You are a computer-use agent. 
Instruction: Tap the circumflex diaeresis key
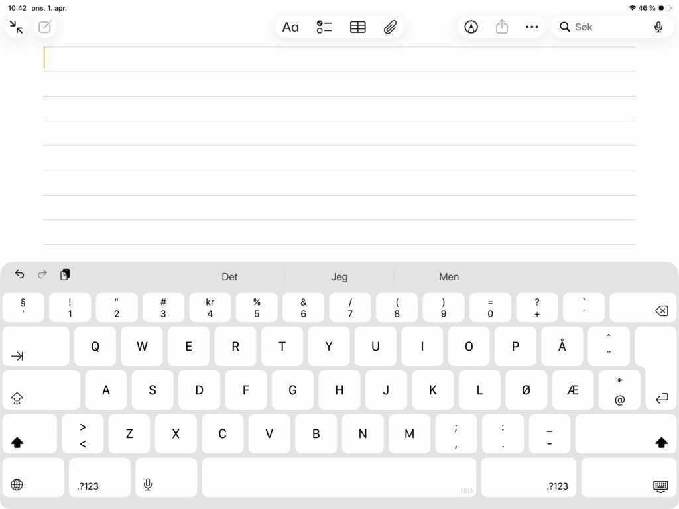tap(609, 347)
